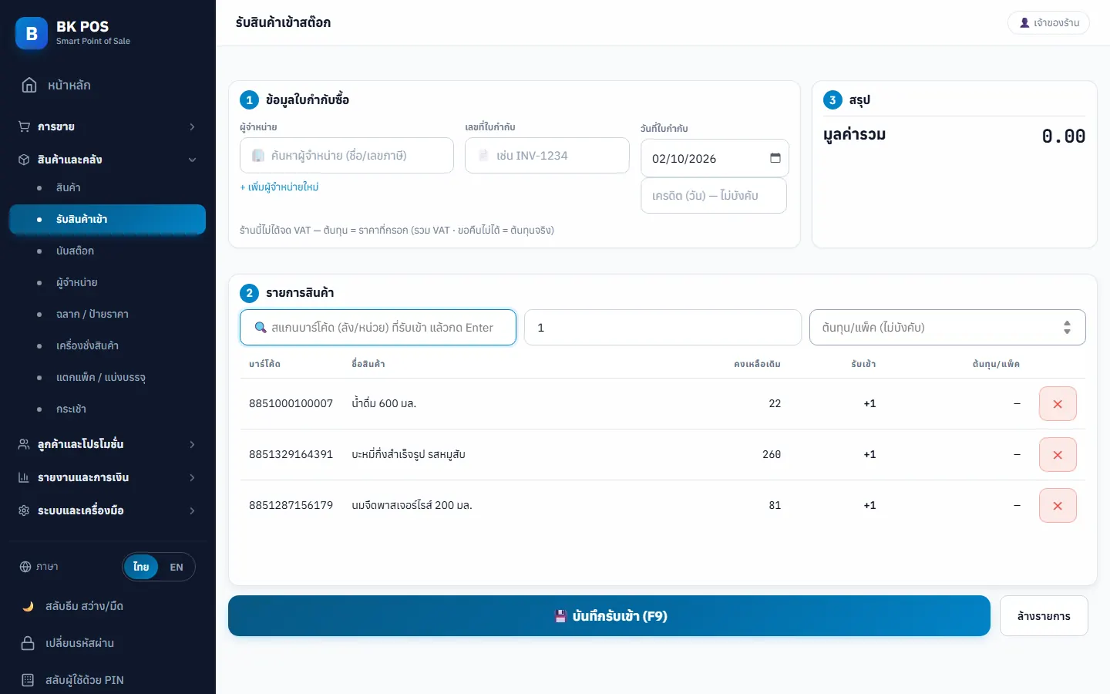Click the เจ้าของร้าน user icon

point(1024,23)
